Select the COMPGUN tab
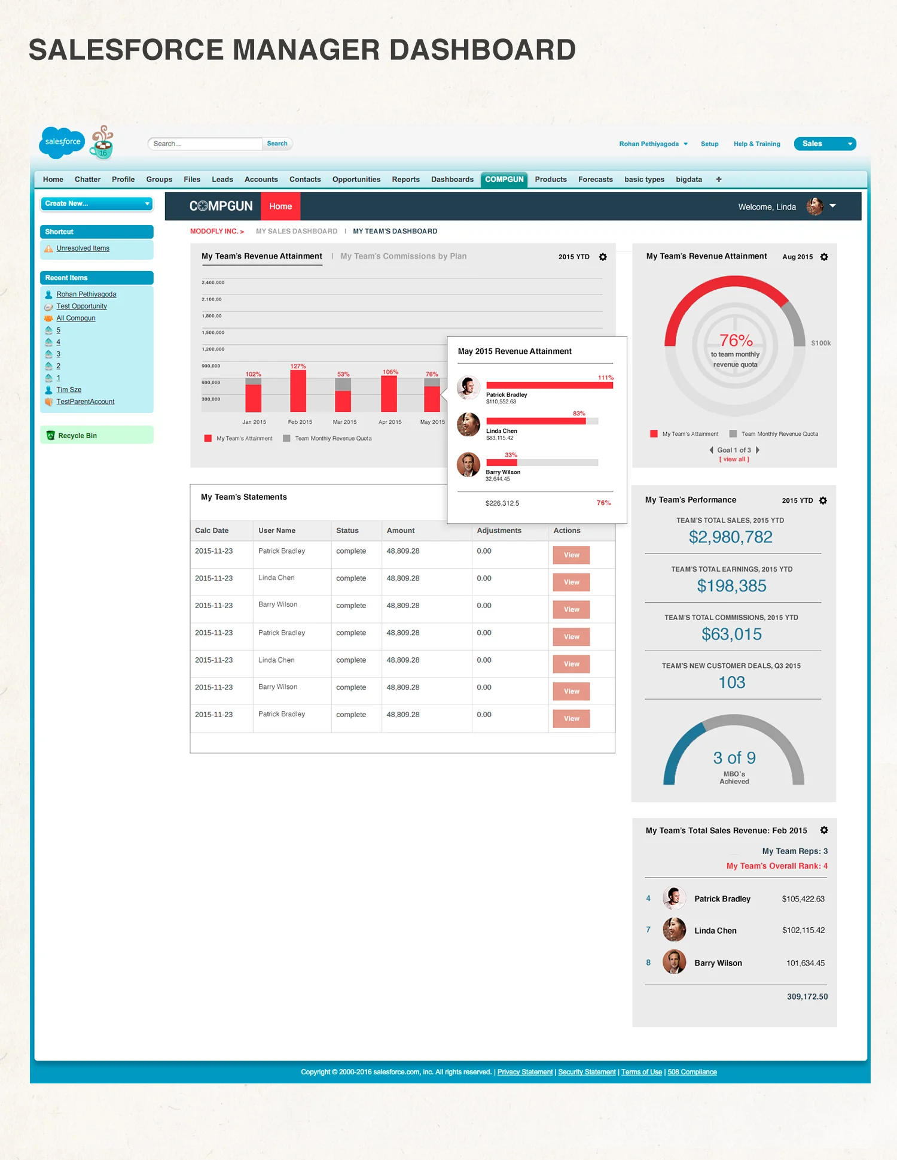The width and height of the screenshot is (897, 1160). 504,180
